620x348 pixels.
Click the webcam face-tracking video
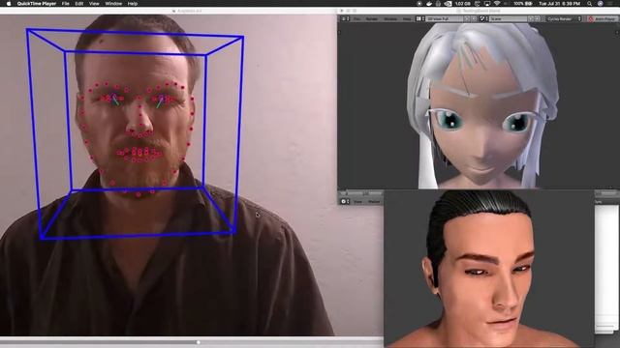click(168, 175)
